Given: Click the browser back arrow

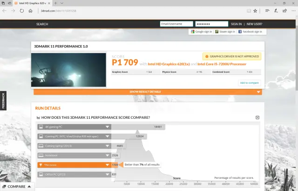Looking at the screenshot, I should [x=5, y=10].
